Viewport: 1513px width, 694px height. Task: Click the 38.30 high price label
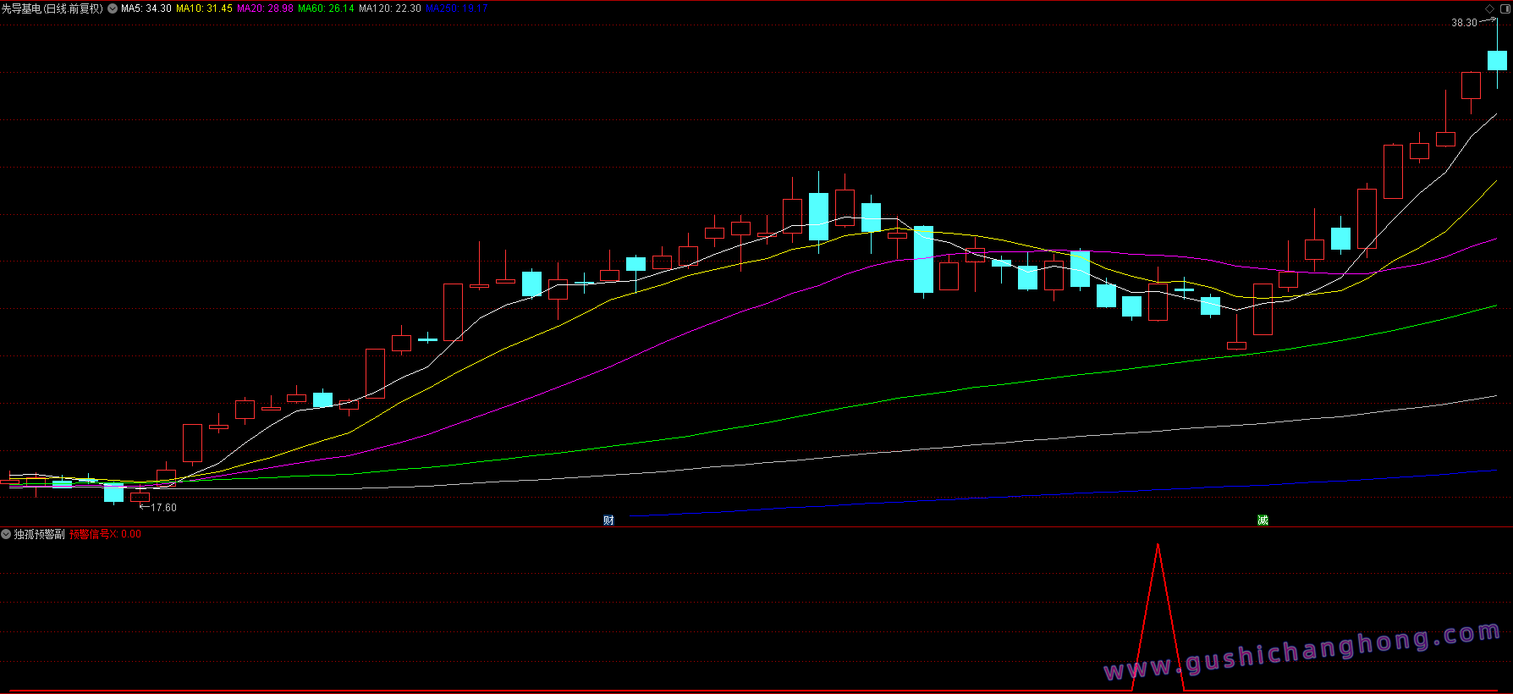1464,23
